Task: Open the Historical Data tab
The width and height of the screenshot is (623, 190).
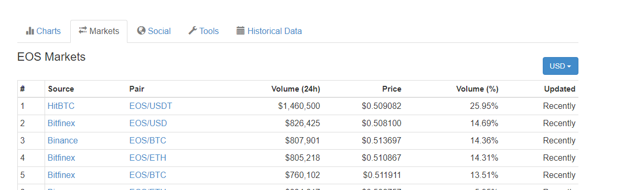Action: (x=269, y=31)
